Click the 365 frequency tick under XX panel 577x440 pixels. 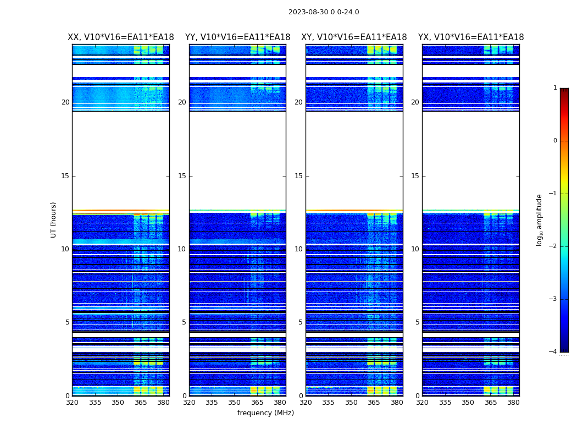point(141,403)
